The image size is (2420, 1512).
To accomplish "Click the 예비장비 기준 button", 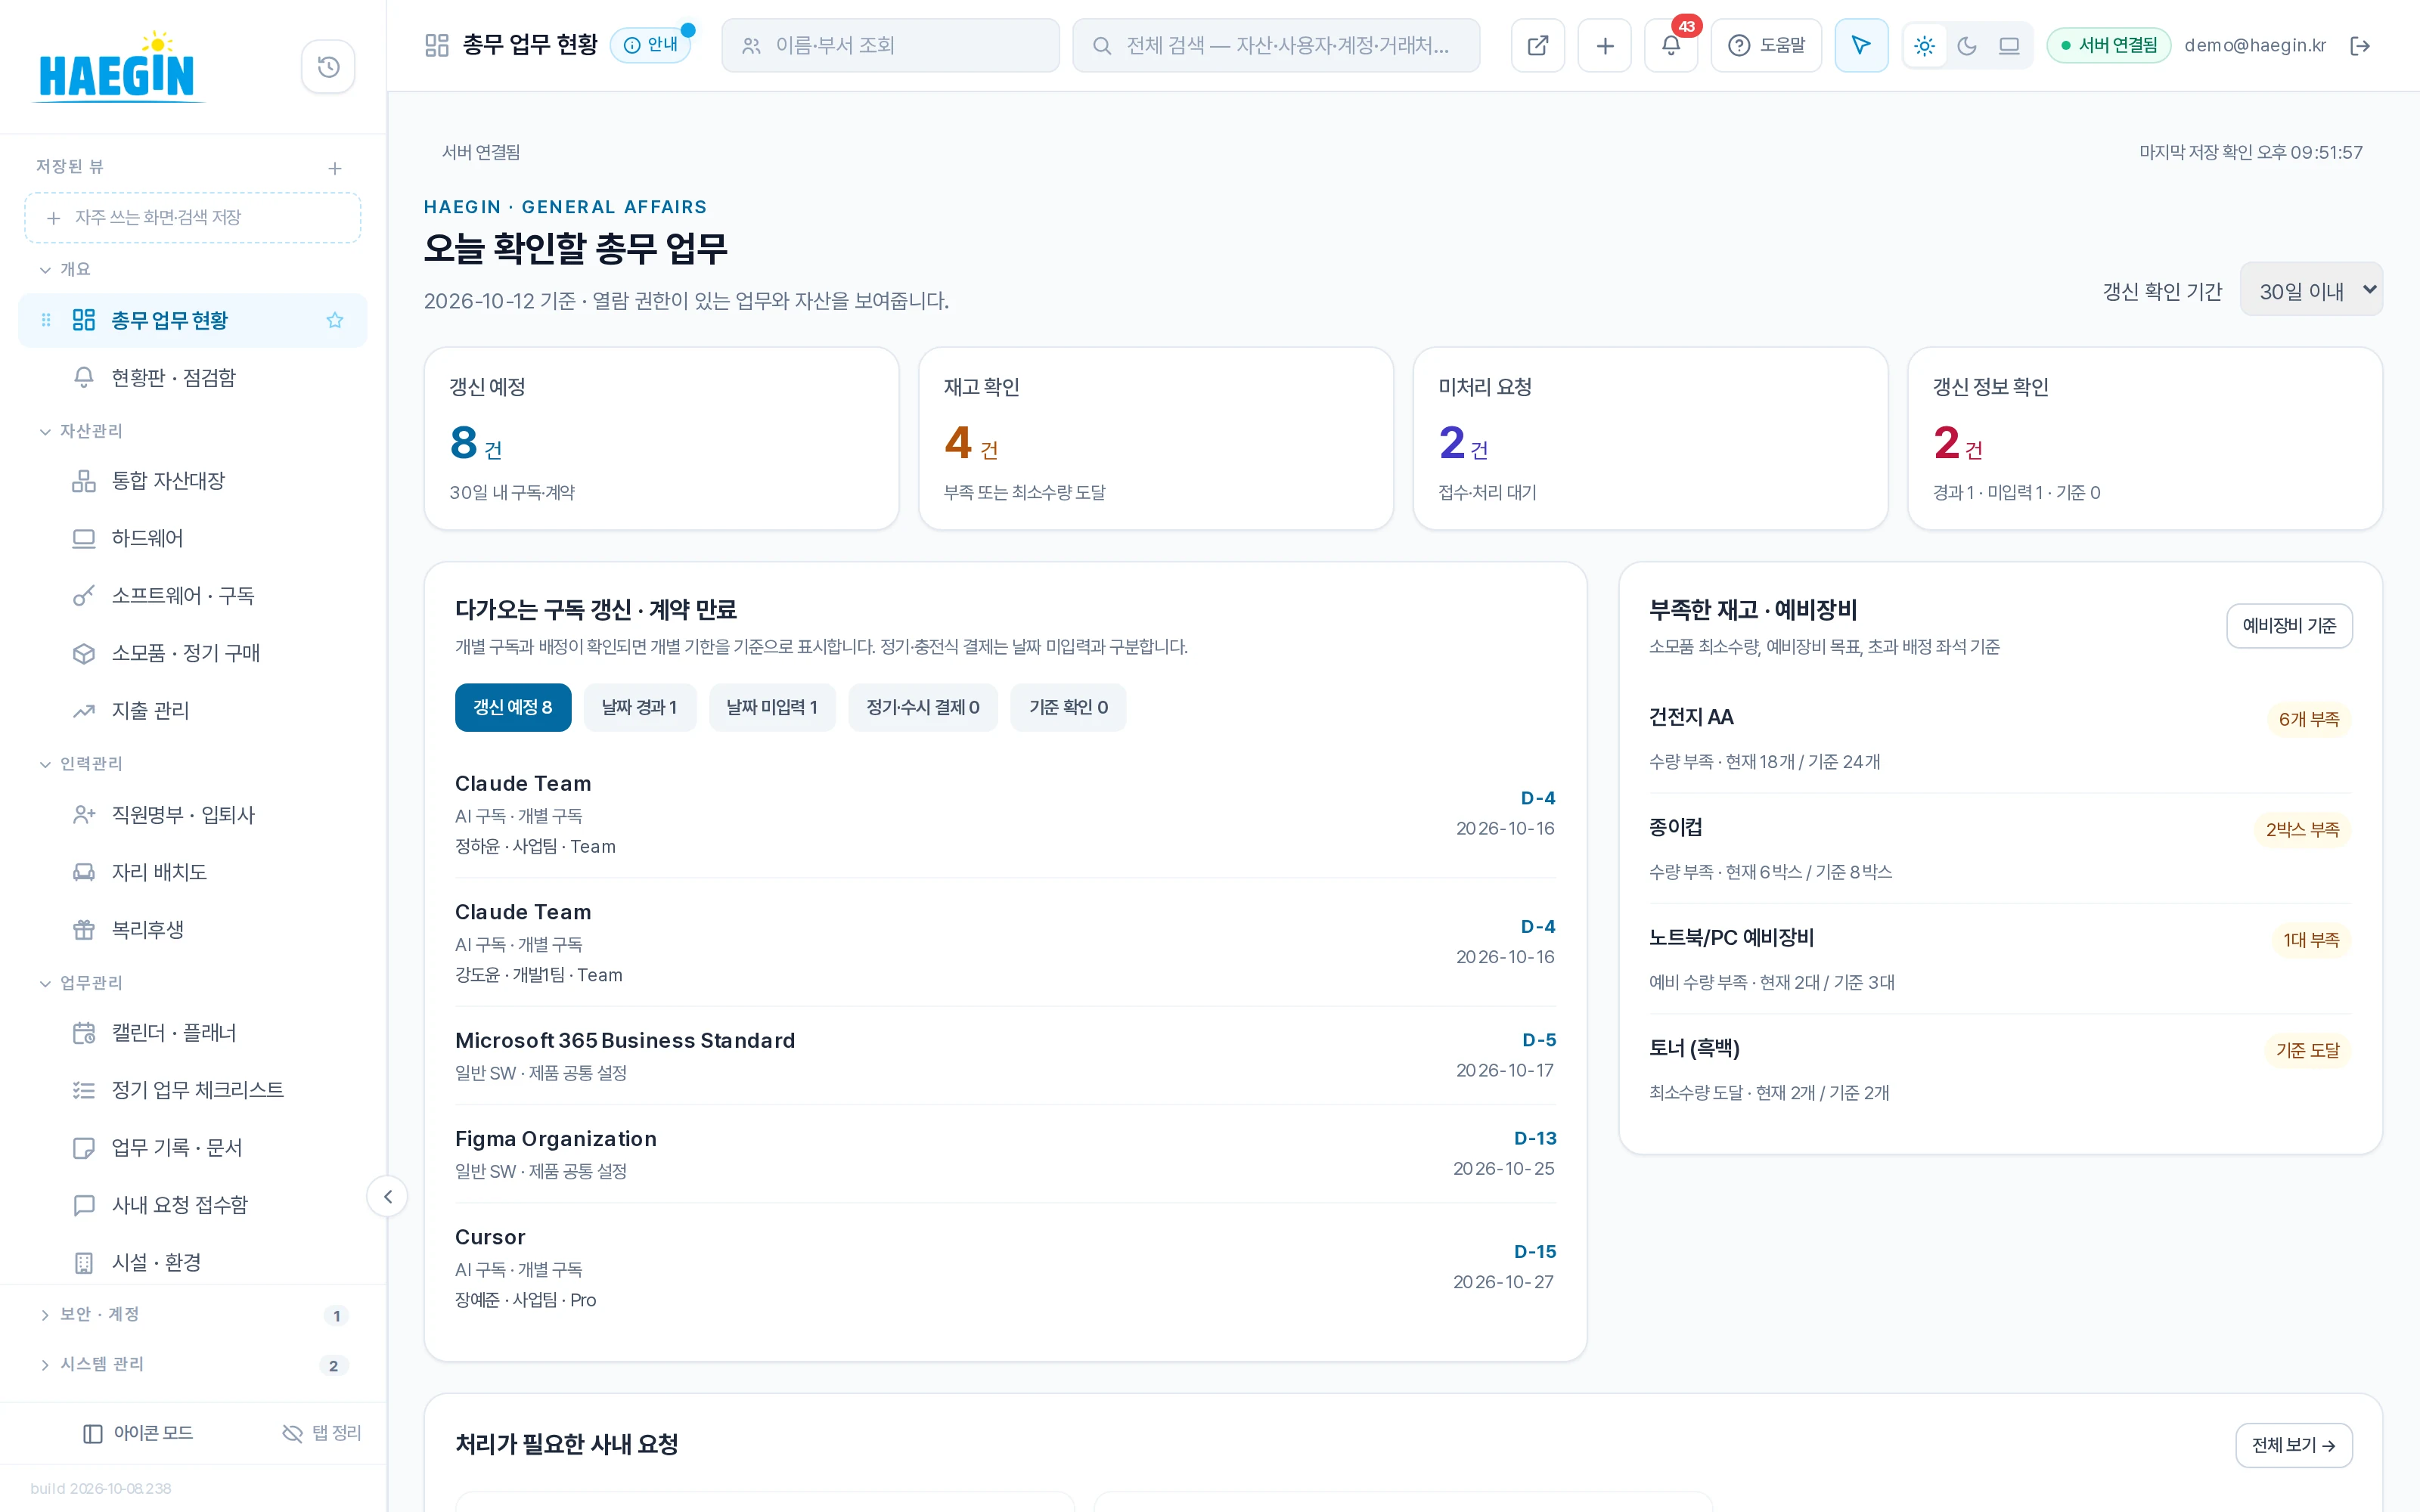I will tap(2289, 626).
